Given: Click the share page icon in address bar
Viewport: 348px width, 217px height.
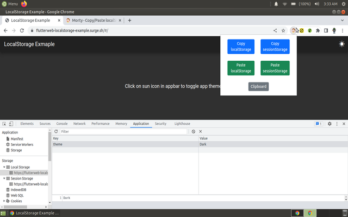Looking at the screenshot, I should pyautogui.click(x=275, y=30).
